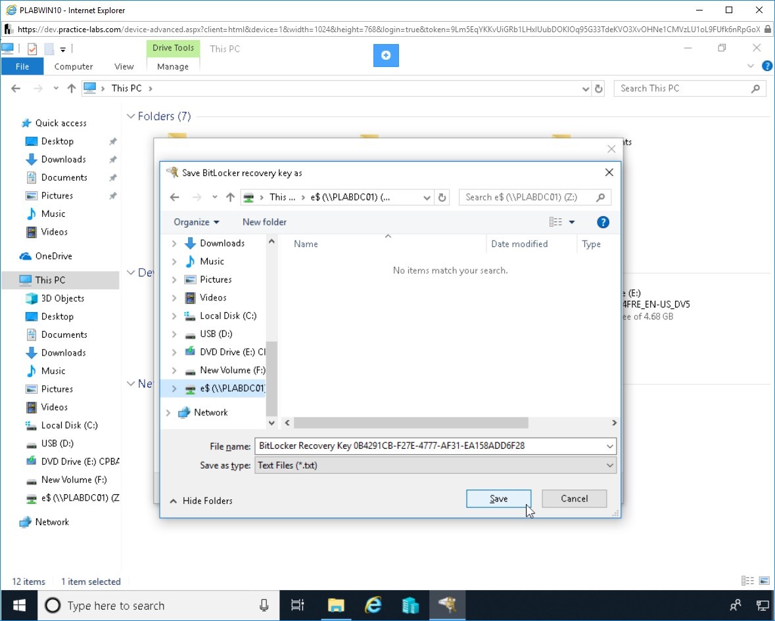The image size is (775, 621).
Task: Expand the Downloads node in dialog tree
Action: pyautogui.click(x=174, y=243)
